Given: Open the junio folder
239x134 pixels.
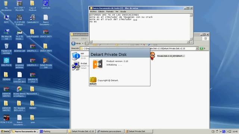Looking at the screenshot, I should click(x=32, y=119).
